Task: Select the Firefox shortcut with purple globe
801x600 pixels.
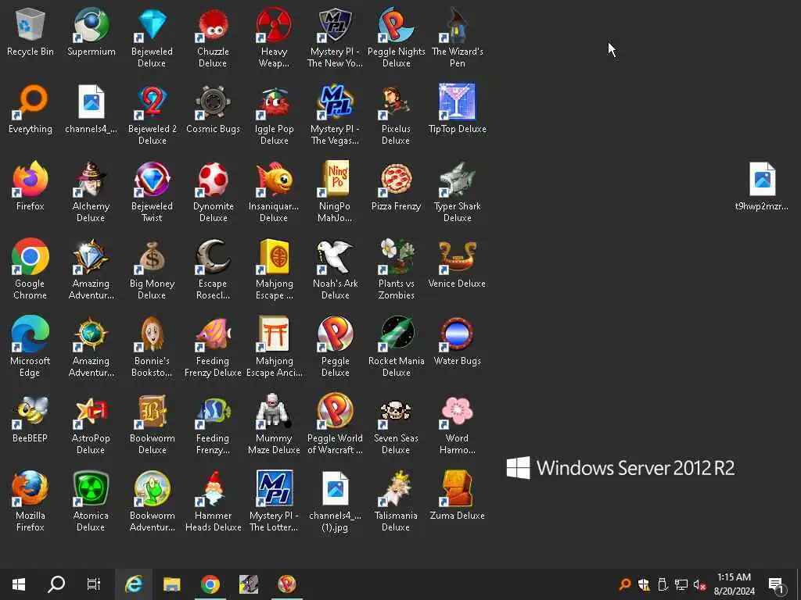Action: coord(31,187)
